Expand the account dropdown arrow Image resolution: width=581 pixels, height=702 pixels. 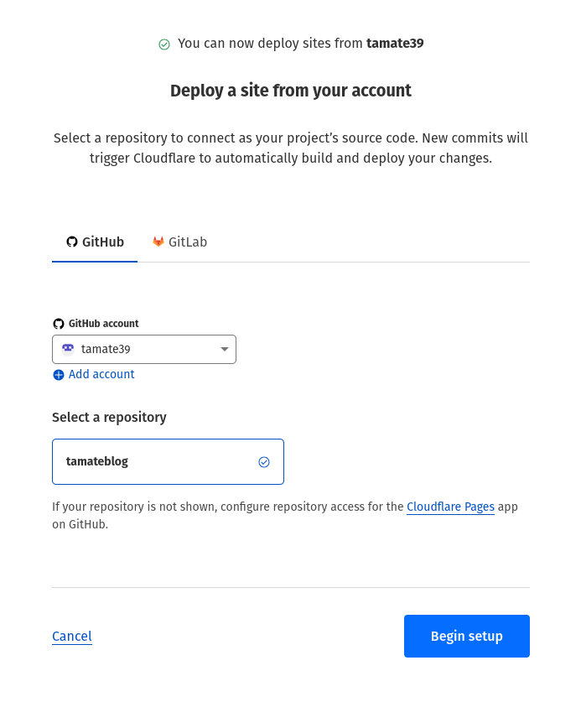[224, 350]
